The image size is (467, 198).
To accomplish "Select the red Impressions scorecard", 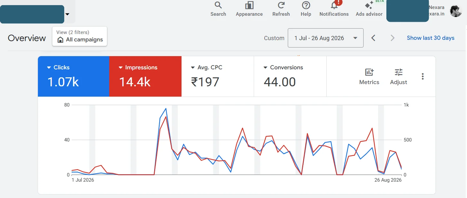I will point(145,76).
